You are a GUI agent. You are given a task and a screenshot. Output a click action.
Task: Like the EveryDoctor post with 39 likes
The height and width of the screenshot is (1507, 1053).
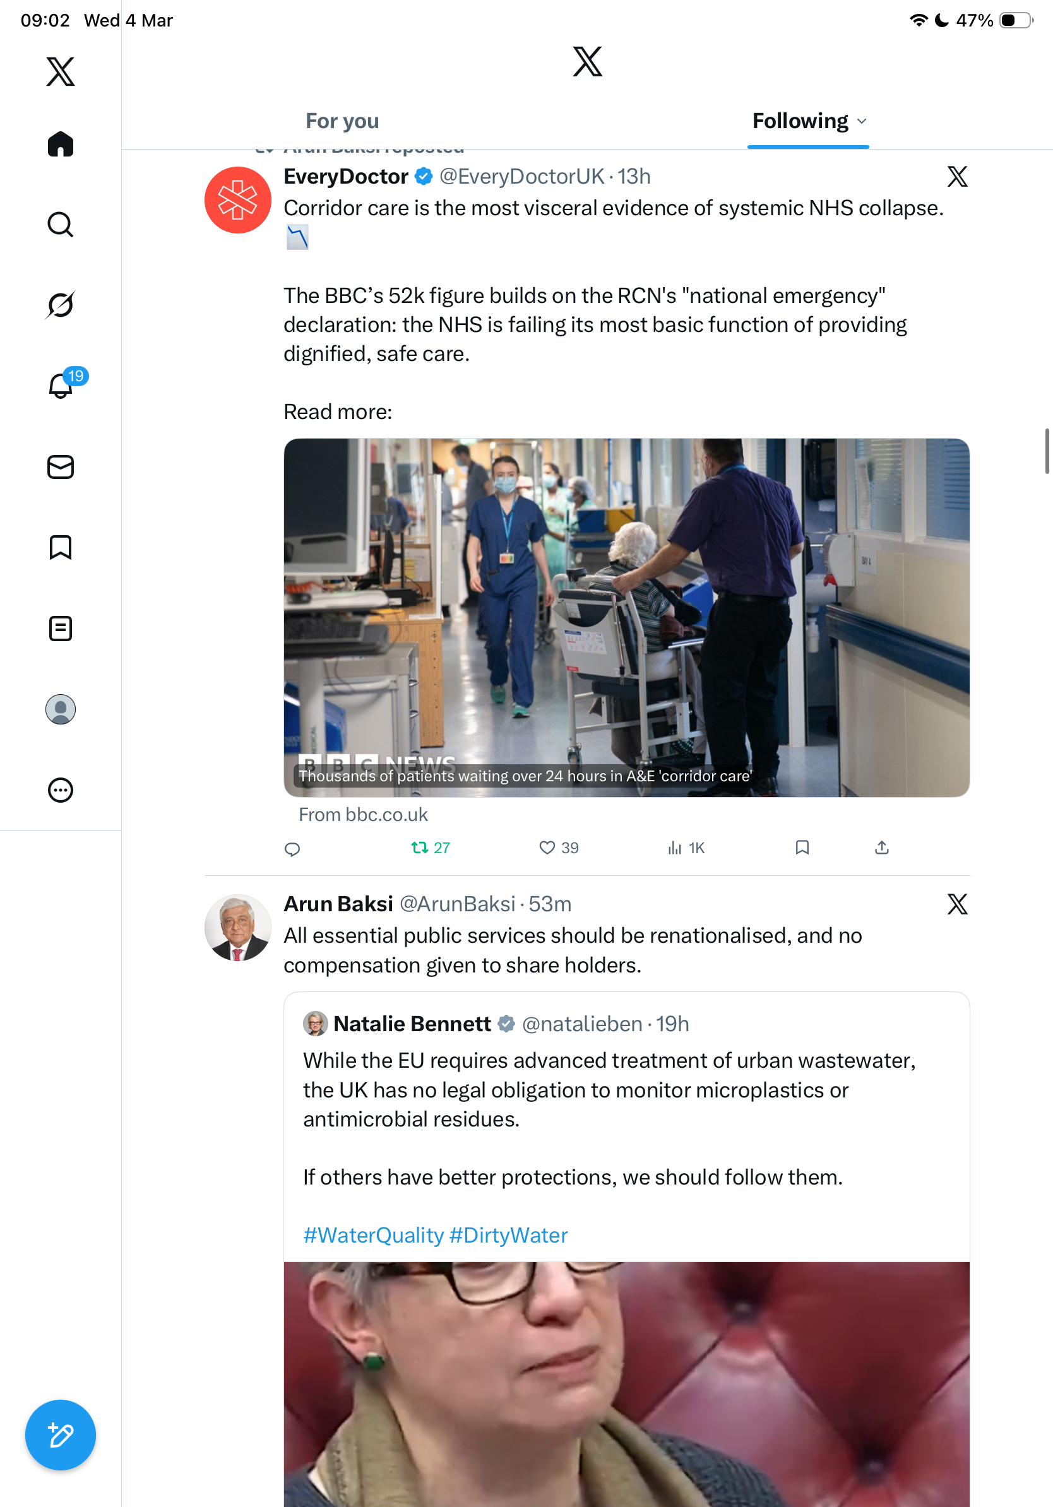click(x=559, y=848)
